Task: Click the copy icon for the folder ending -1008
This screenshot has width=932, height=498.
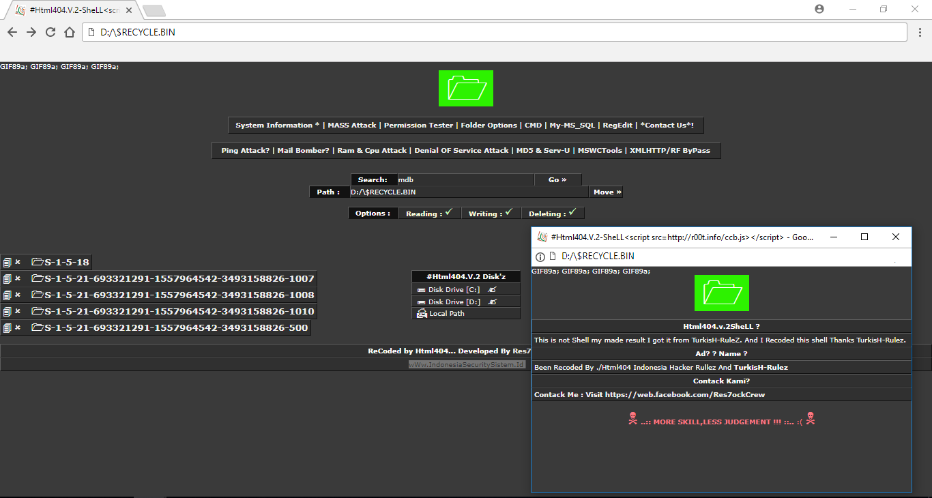Action: click(7, 295)
